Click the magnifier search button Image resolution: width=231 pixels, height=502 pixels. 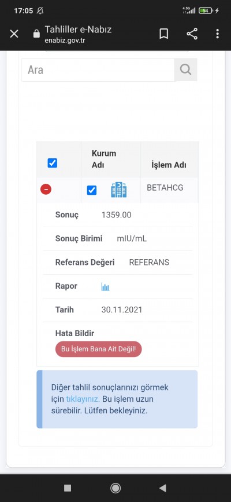[x=185, y=70]
